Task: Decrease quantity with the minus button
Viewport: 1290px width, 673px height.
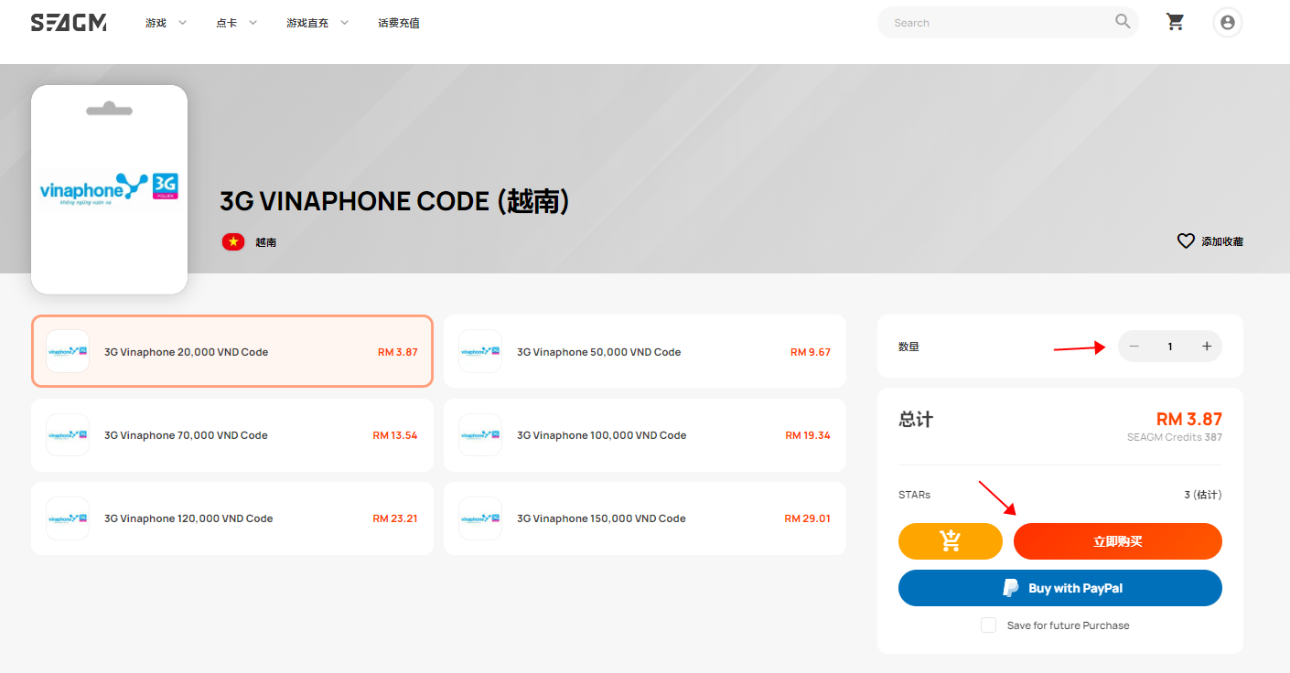Action: (1134, 347)
